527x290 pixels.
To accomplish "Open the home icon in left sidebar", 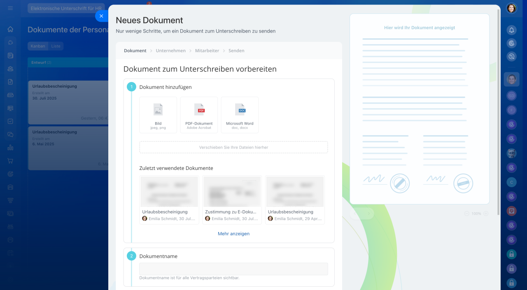I will click(x=10, y=29).
